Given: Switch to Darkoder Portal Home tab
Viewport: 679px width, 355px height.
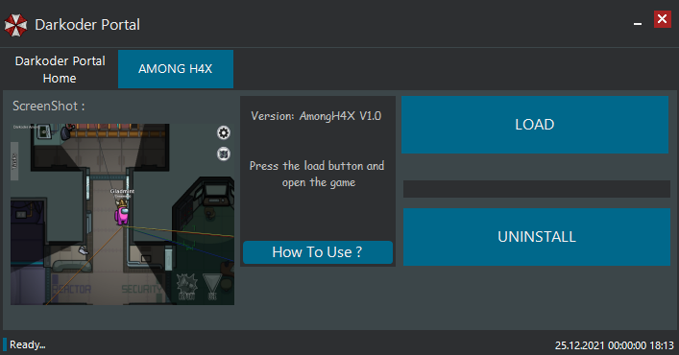Looking at the screenshot, I should (60, 69).
